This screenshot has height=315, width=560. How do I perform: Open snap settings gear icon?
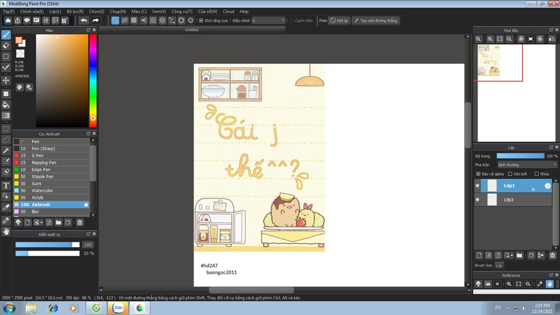191,20
